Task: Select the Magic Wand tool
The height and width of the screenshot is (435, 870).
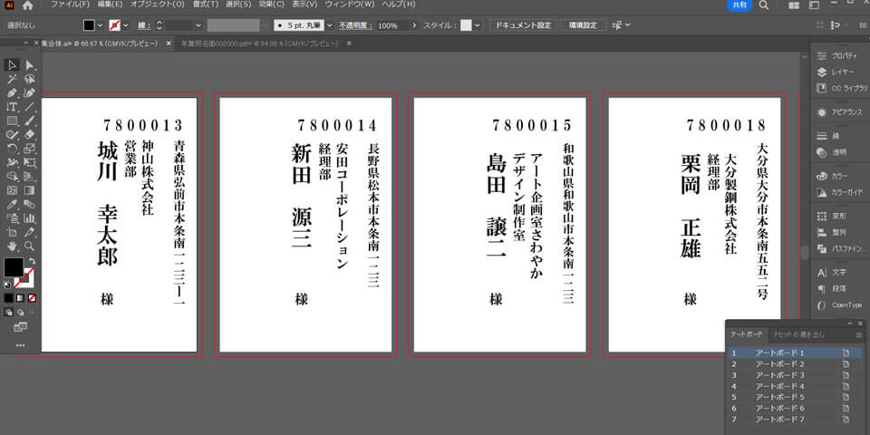Action: pos(12,79)
